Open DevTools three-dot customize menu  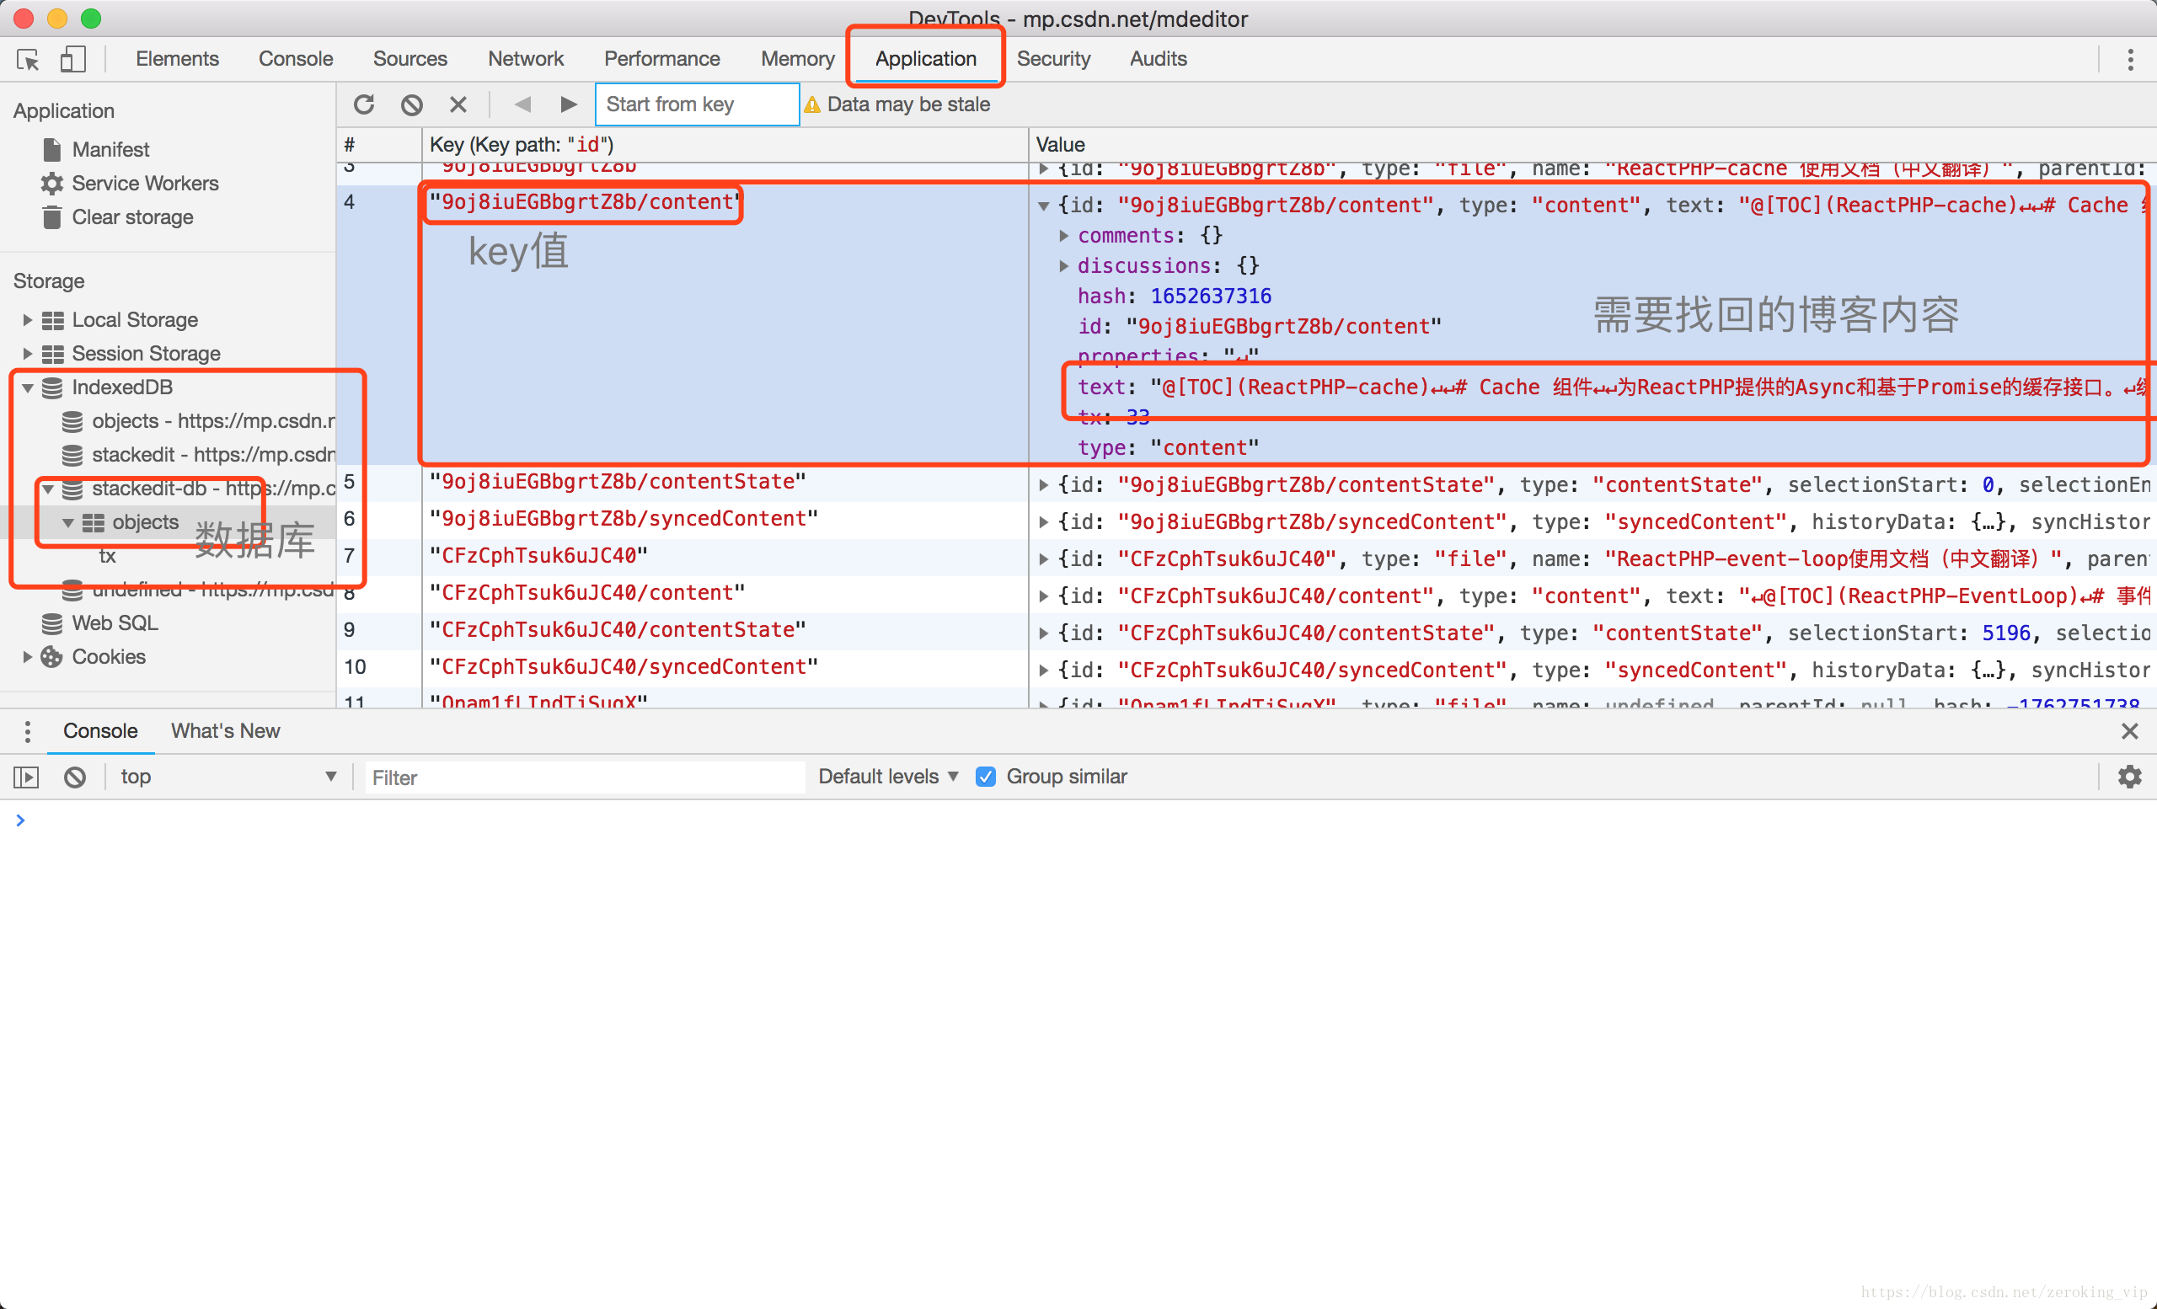[x=2130, y=60]
